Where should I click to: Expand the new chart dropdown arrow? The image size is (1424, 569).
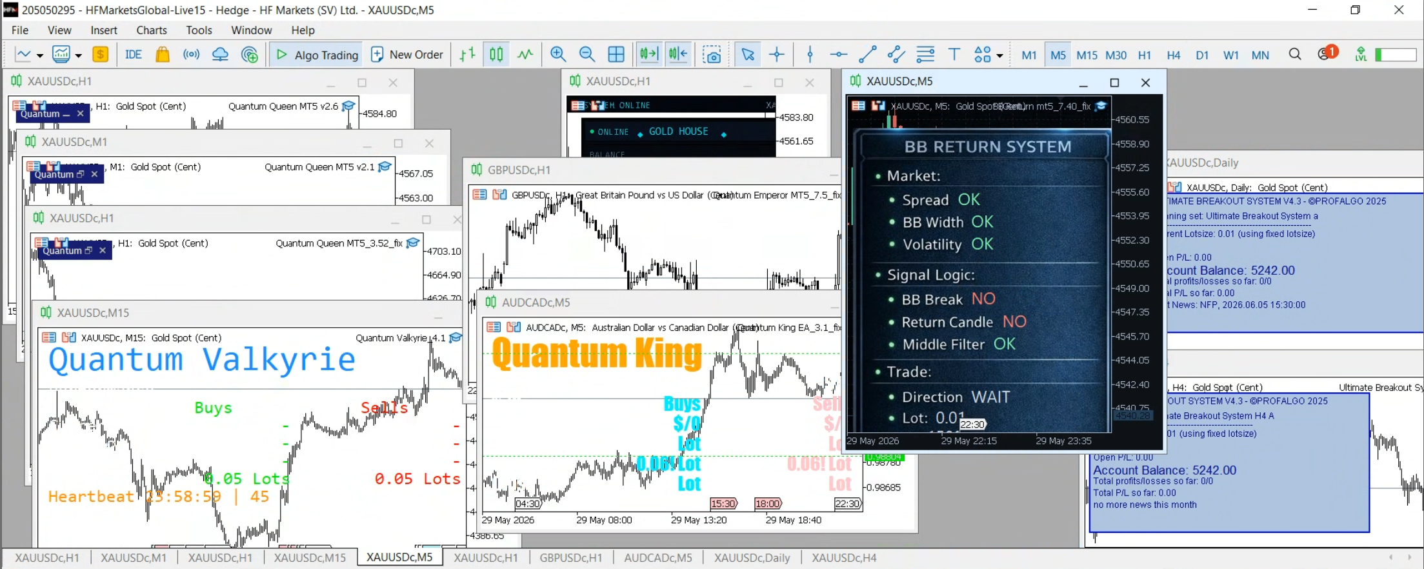click(x=39, y=55)
